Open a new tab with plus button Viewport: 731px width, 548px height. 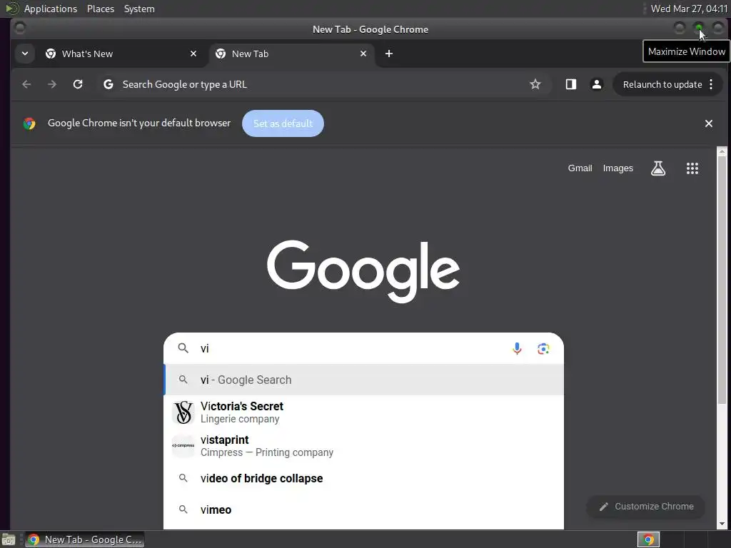389,54
